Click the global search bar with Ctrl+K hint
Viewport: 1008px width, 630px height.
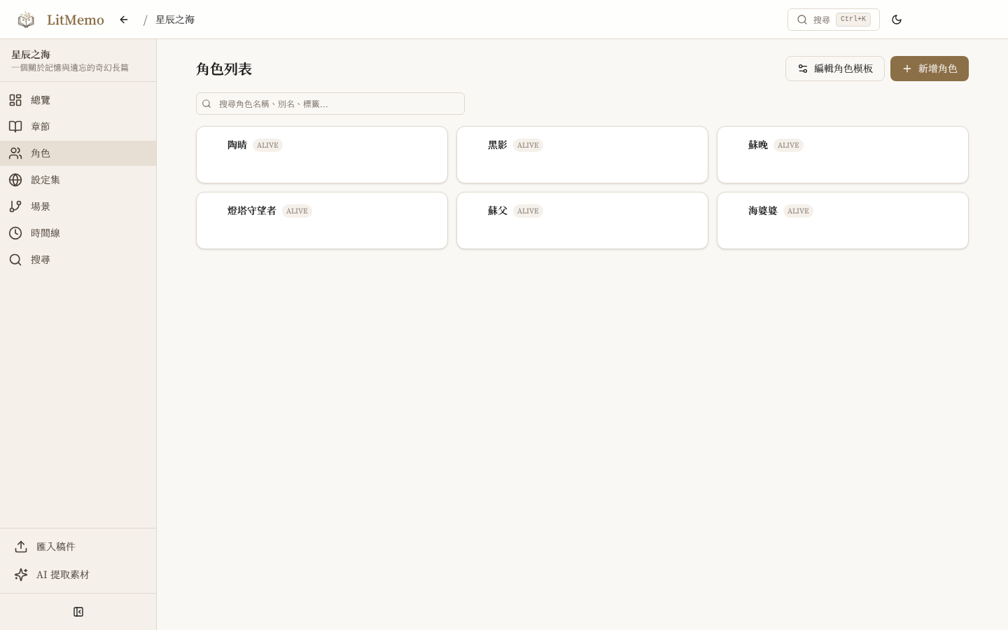pos(833,20)
